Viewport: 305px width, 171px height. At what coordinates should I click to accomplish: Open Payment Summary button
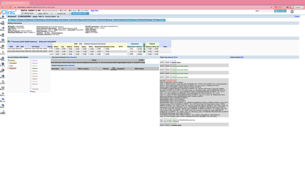click(x=143, y=20)
